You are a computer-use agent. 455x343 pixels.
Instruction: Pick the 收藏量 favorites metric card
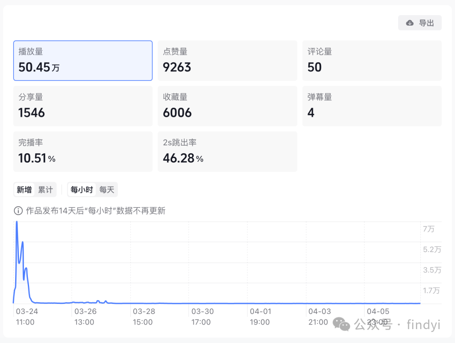pos(227,106)
